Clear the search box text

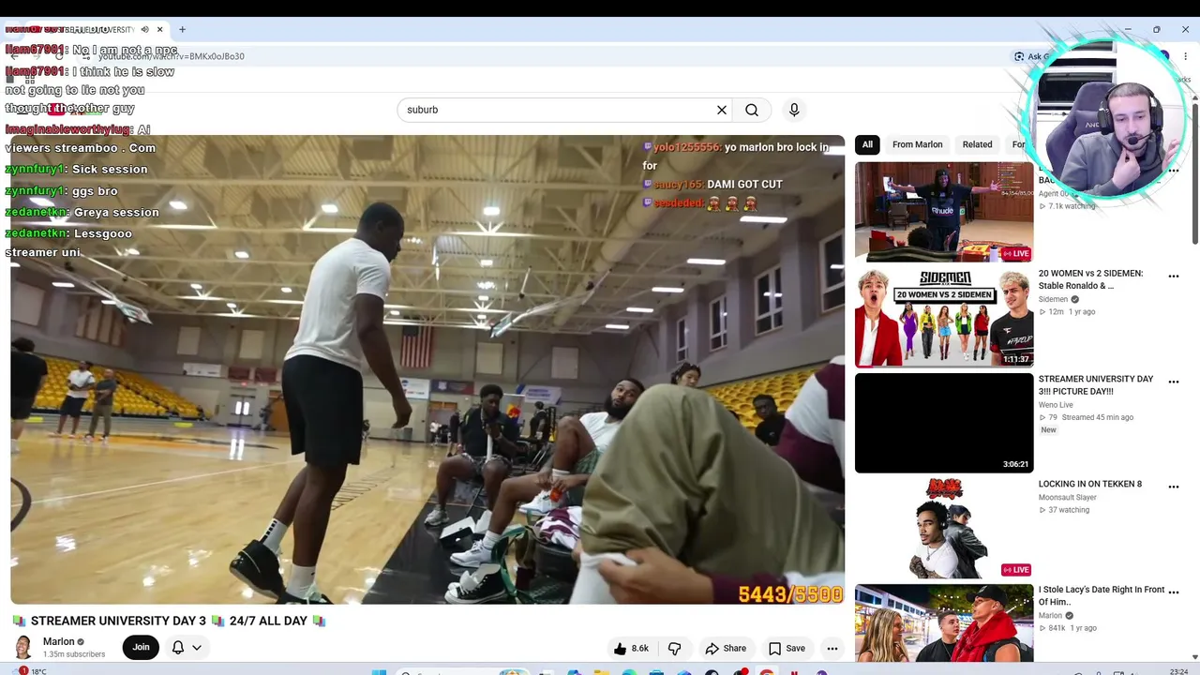click(722, 110)
